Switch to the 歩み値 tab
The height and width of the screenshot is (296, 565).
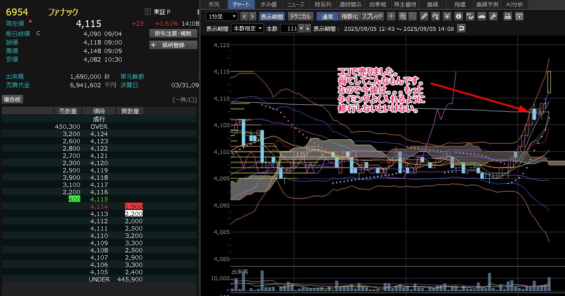tap(269, 4)
